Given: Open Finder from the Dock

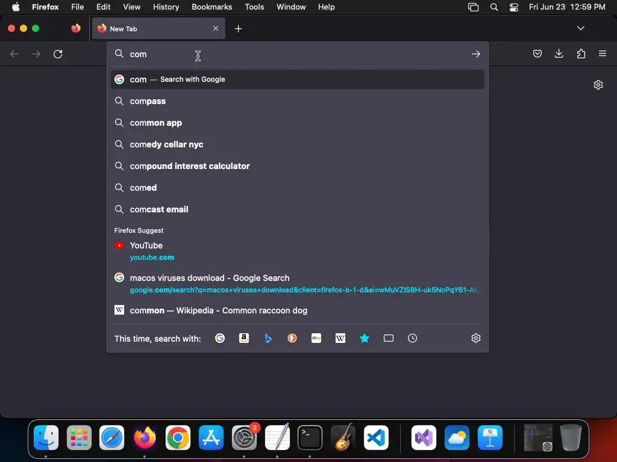Looking at the screenshot, I should point(46,437).
